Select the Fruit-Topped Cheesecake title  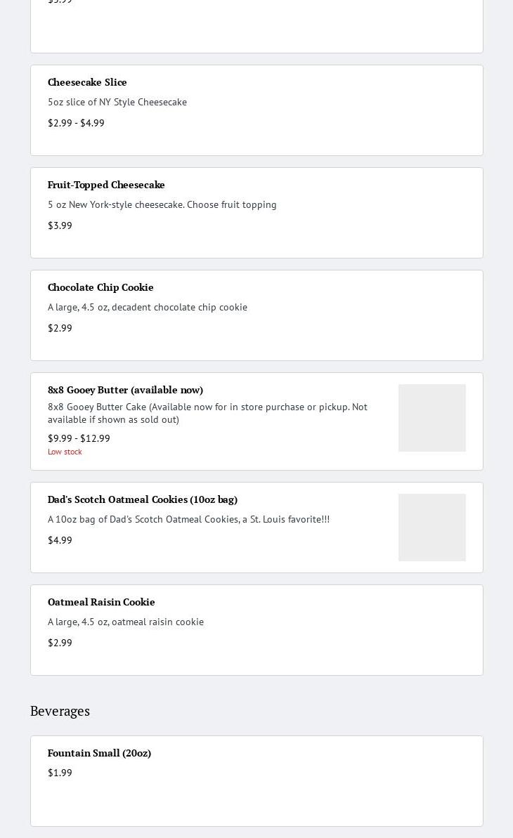106,185
